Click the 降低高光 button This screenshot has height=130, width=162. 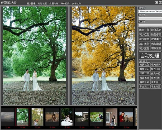tap(156, 30)
